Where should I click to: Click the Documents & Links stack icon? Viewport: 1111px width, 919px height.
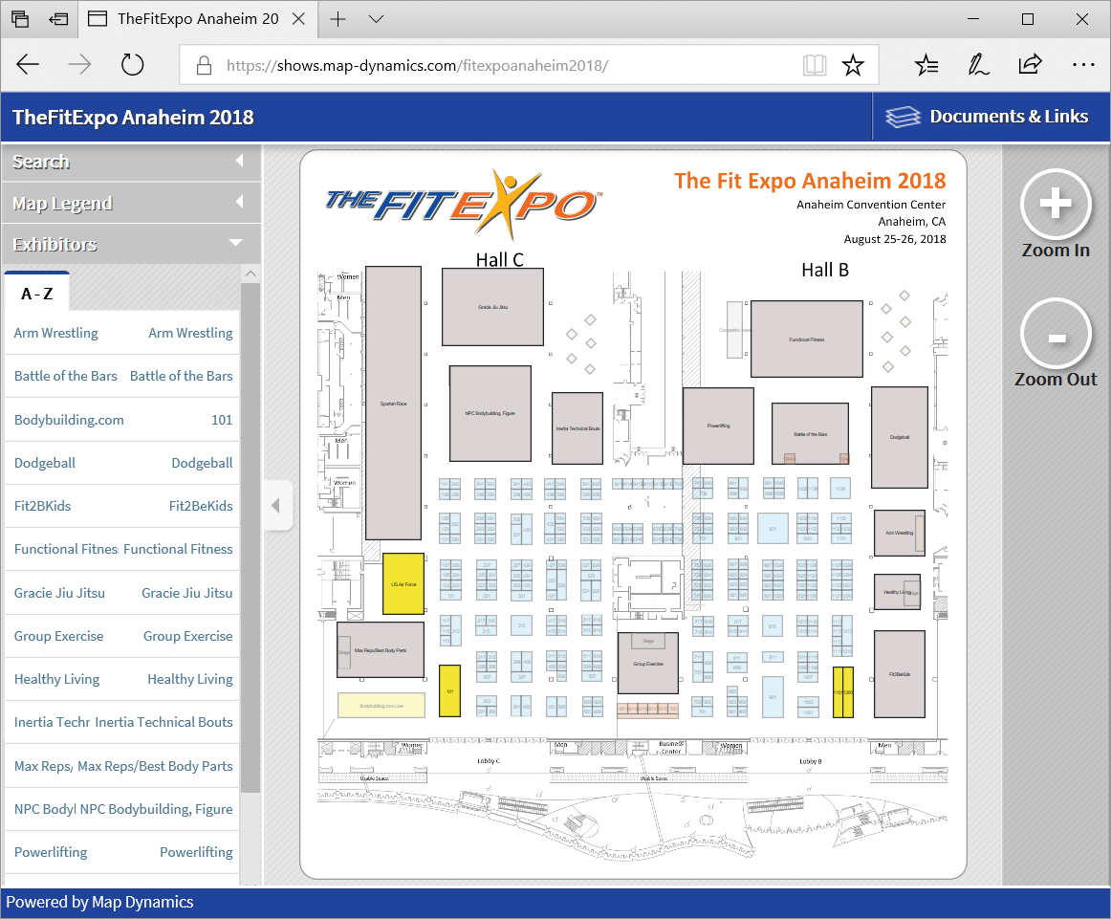coord(903,117)
